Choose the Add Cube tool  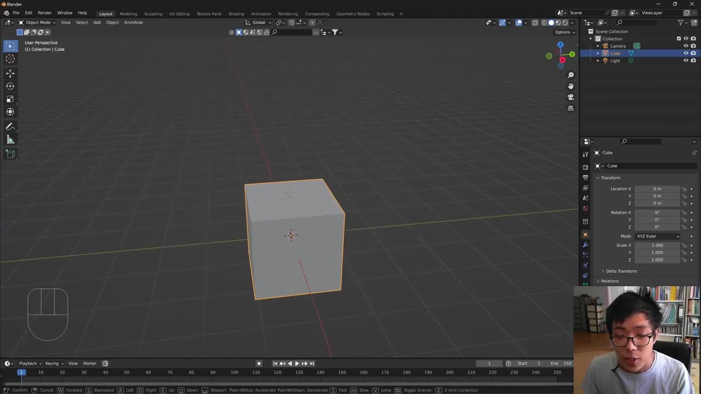click(10, 154)
